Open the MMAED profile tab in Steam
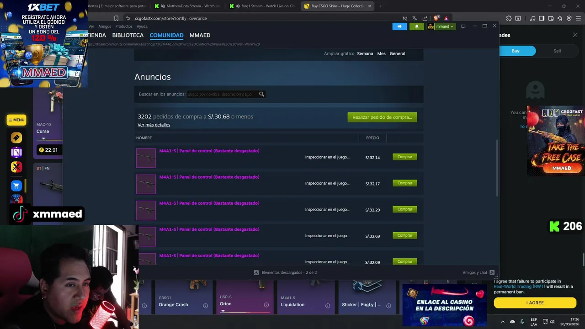585x329 pixels. [x=200, y=35]
